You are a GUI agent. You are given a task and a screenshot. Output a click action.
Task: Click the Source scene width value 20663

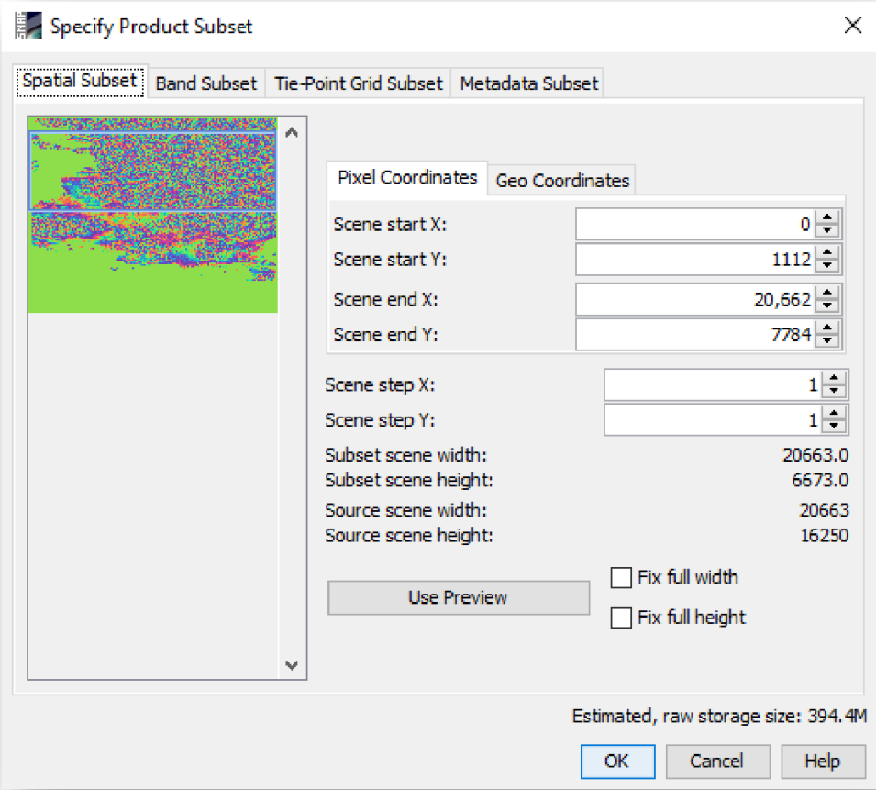824,510
